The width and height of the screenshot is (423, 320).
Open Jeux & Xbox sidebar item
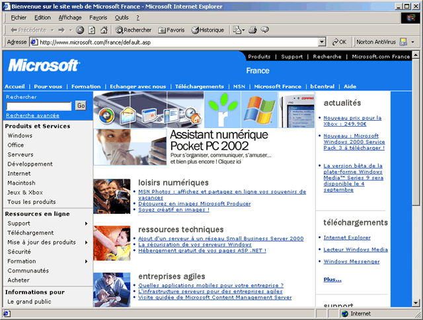point(25,192)
